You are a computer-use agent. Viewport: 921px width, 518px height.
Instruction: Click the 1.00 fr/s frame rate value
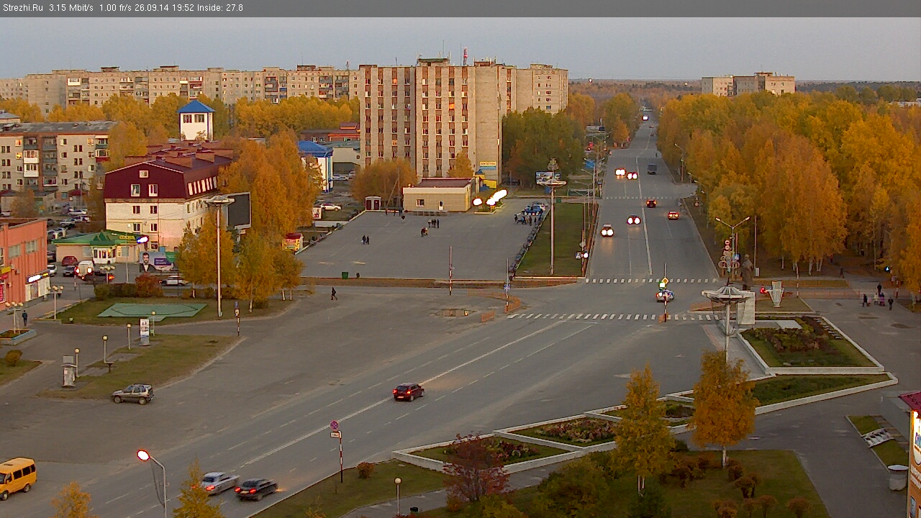115,8
